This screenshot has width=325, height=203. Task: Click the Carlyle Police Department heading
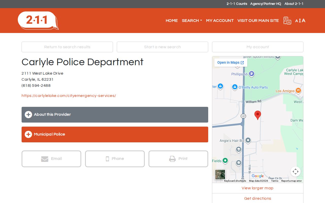tap(83, 62)
